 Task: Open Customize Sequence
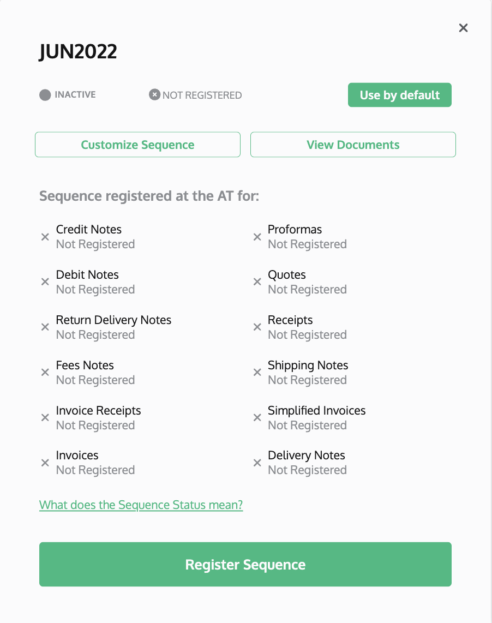[137, 145]
